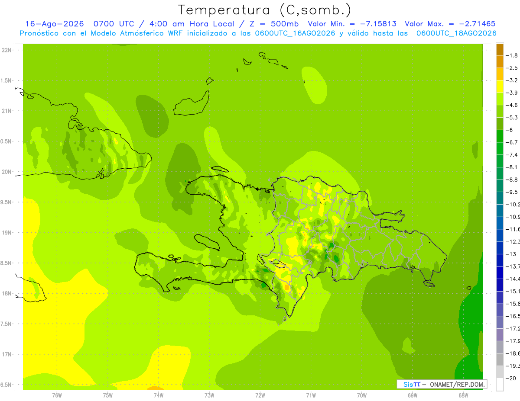Pick the bright yellow swatch between -3.2 and -3.9
The height and width of the screenshot is (401, 520).
[x=500, y=87]
